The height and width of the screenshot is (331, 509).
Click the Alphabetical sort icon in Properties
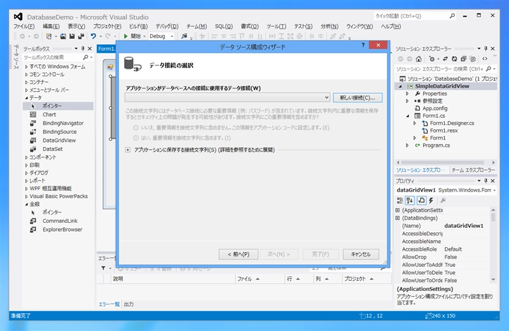tap(410, 201)
